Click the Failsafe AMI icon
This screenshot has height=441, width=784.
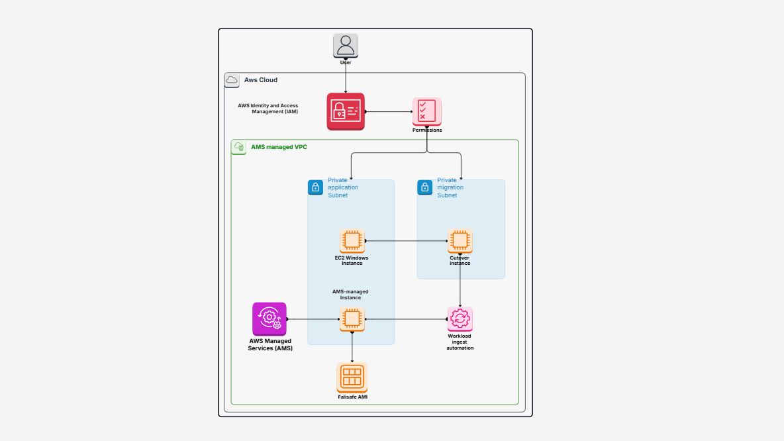352,377
